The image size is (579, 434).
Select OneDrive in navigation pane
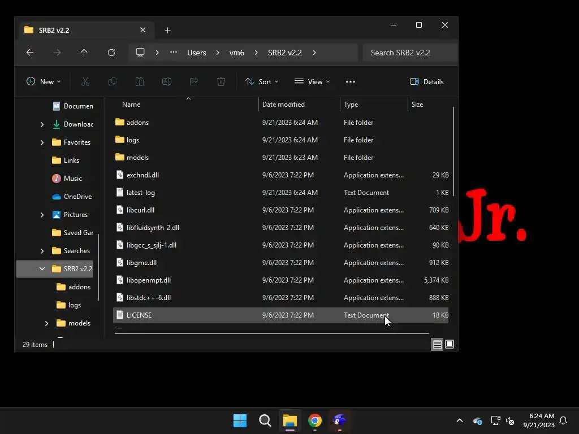pos(72,196)
